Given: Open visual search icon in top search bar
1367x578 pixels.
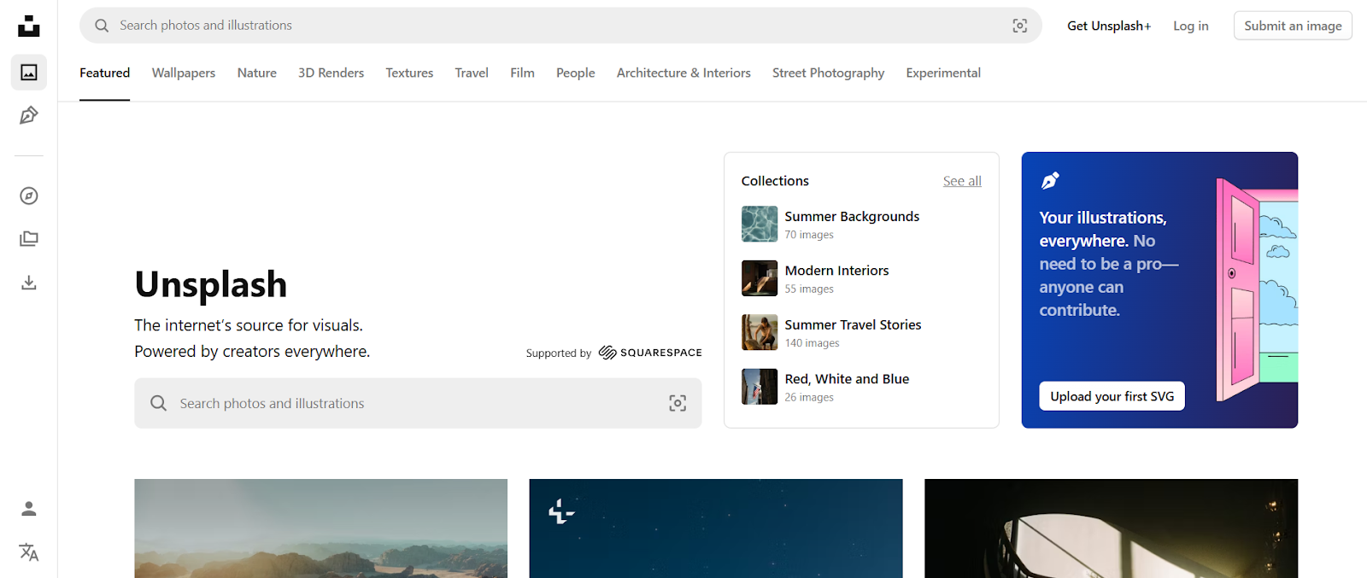Looking at the screenshot, I should click(1020, 26).
